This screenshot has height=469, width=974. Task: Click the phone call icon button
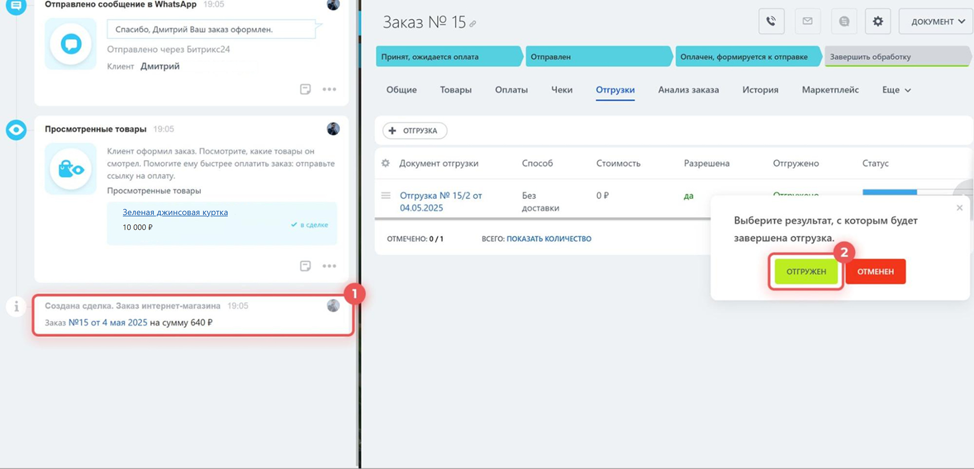[x=771, y=21]
